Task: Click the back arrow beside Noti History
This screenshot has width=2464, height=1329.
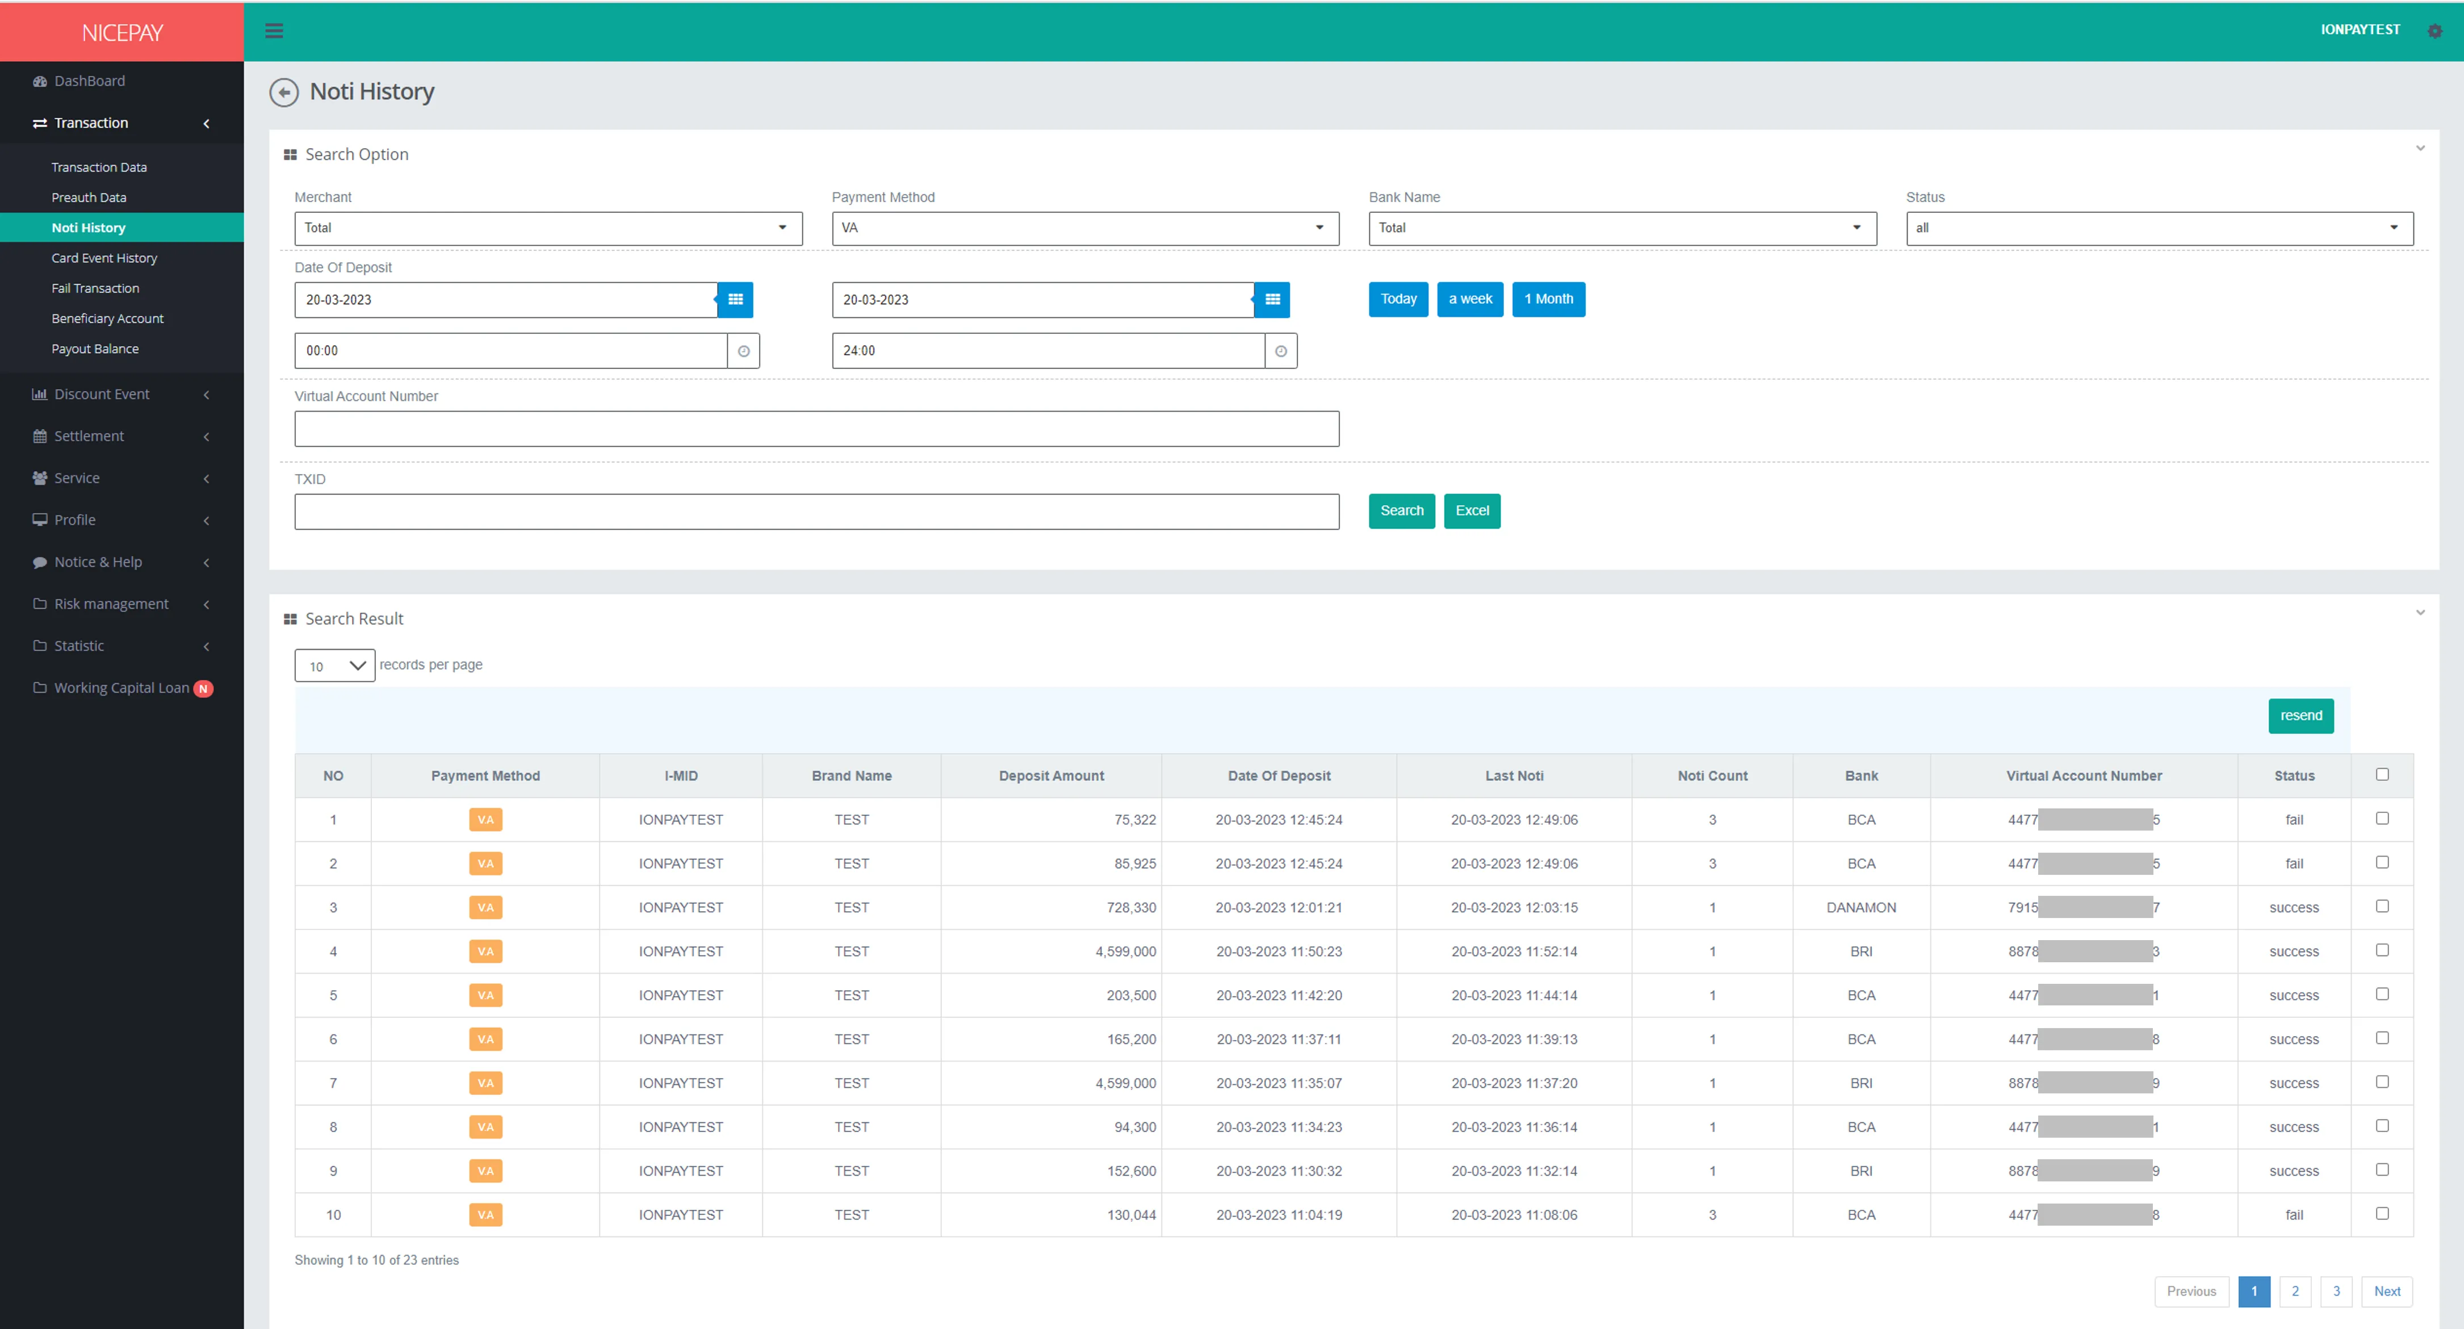Action: (x=283, y=92)
